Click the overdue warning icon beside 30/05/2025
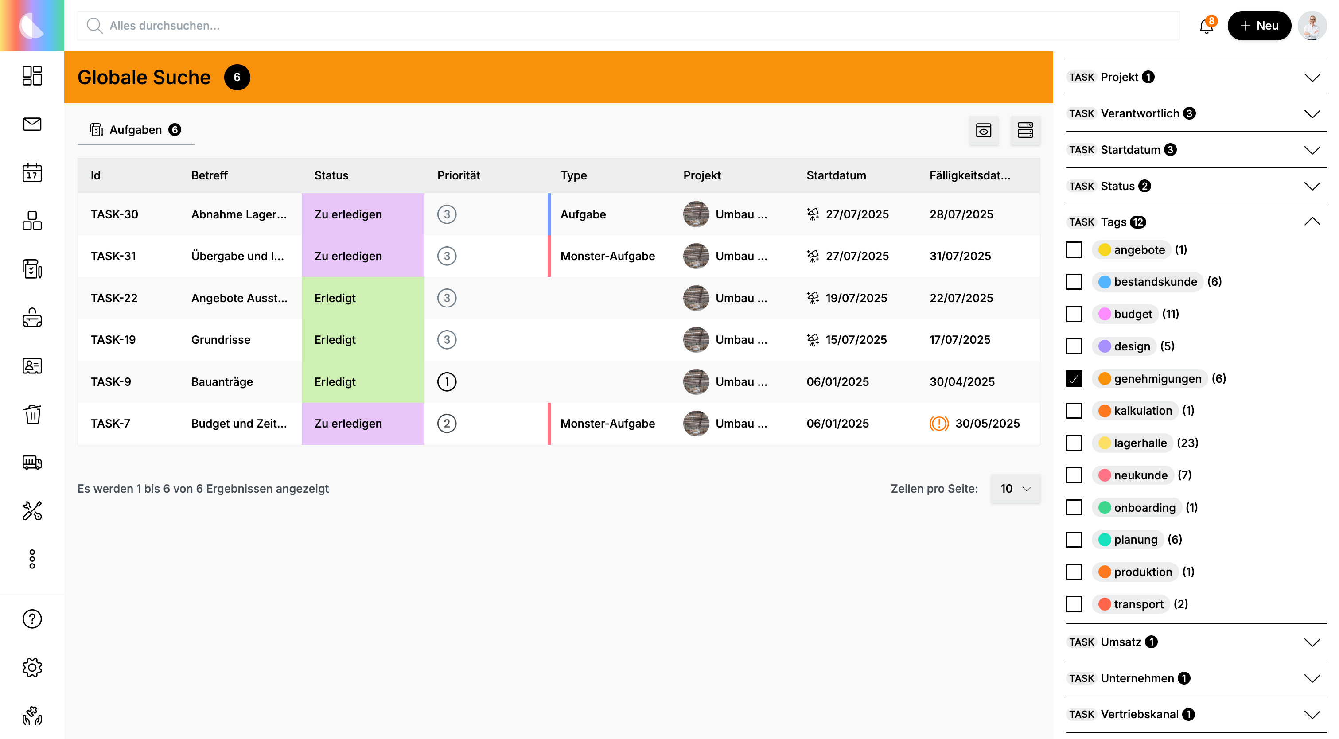 939,424
